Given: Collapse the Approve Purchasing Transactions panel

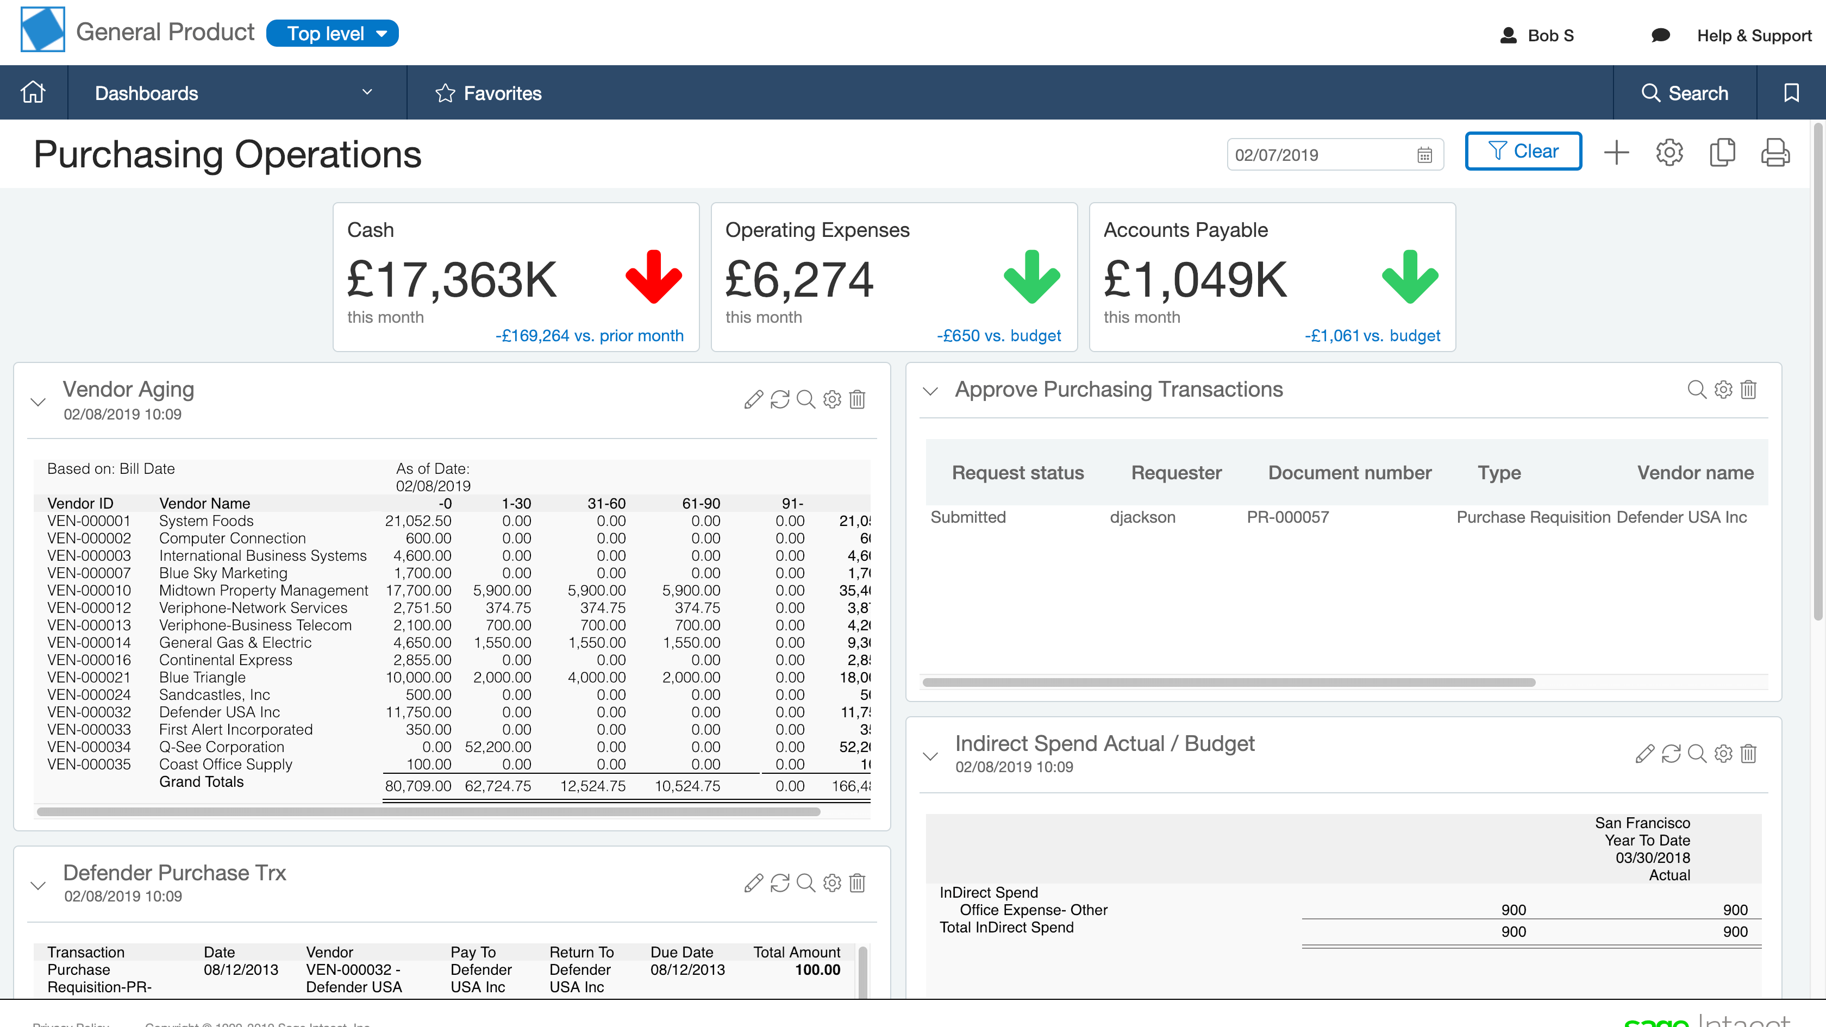Looking at the screenshot, I should [930, 391].
